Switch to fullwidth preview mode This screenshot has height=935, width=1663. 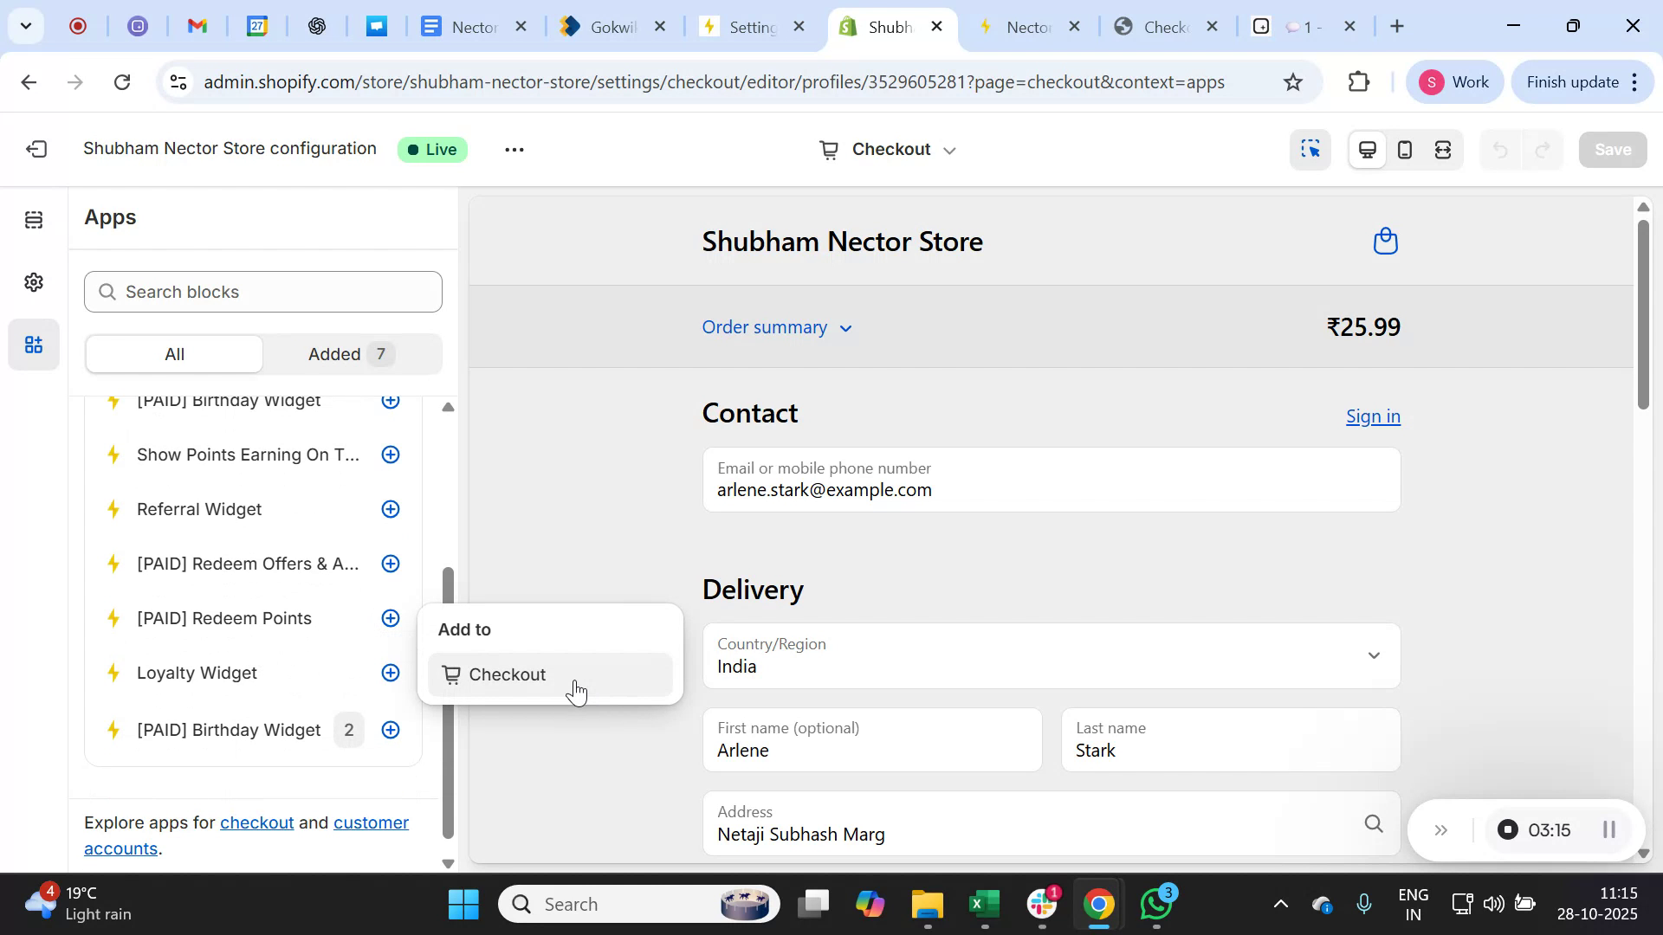[1443, 149]
